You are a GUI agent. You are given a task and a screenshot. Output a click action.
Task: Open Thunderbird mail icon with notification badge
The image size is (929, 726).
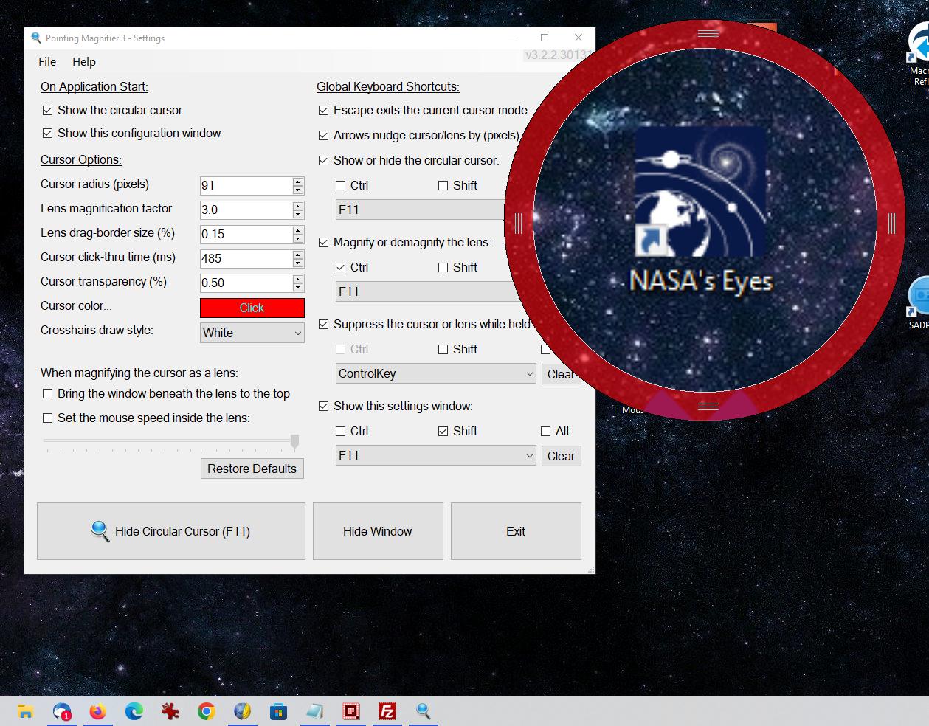click(62, 711)
